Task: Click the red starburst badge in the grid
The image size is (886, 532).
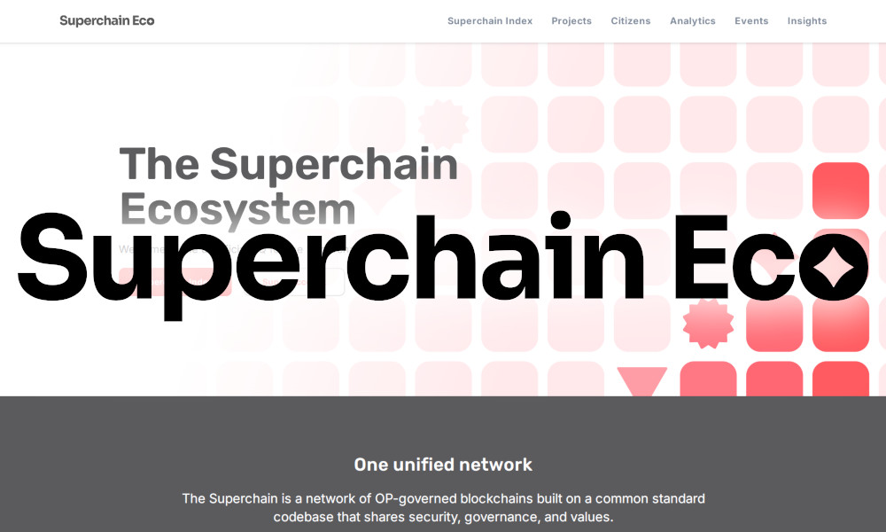Action: (708, 325)
